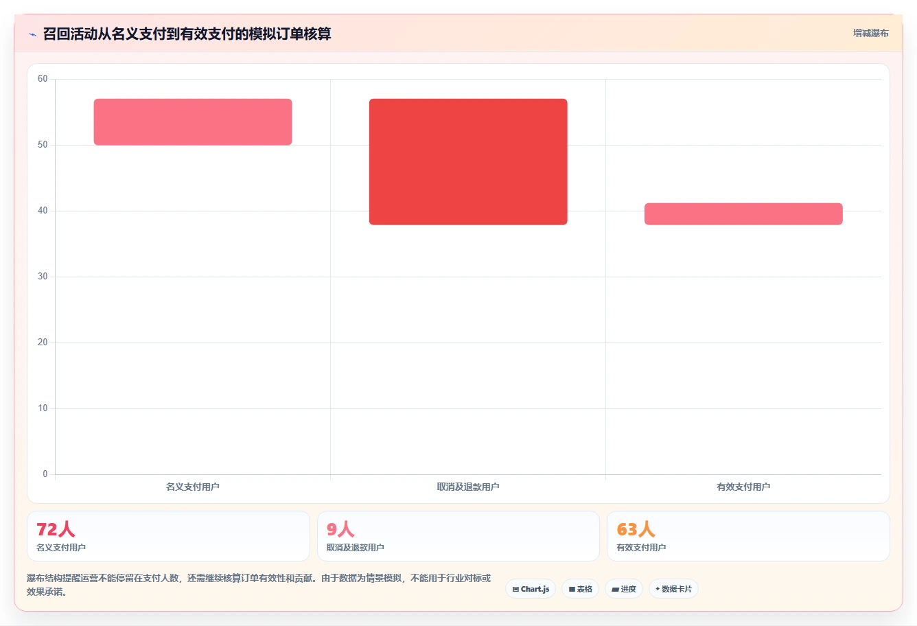Select the 表格 chip
This screenshot has width=917, height=626.
(x=580, y=589)
